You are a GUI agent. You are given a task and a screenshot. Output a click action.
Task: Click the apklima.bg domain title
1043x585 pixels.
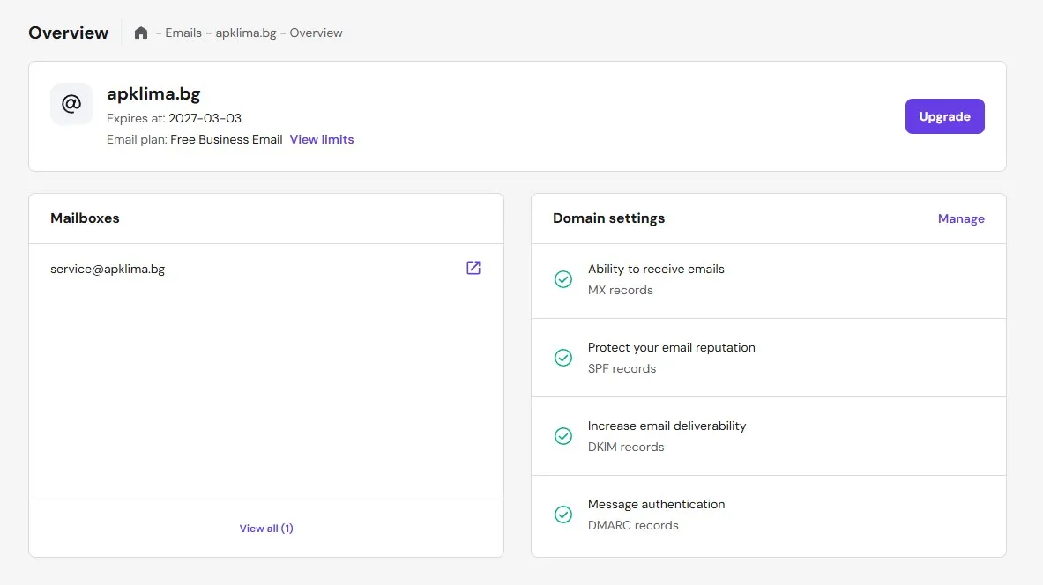click(x=153, y=94)
